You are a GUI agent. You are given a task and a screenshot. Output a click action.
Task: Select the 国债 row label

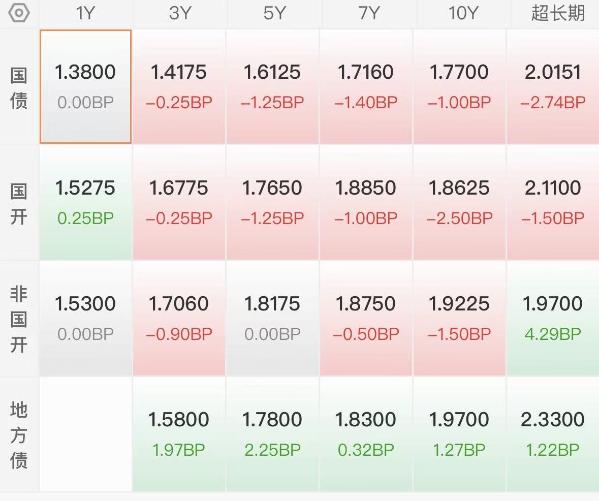pos(19,88)
